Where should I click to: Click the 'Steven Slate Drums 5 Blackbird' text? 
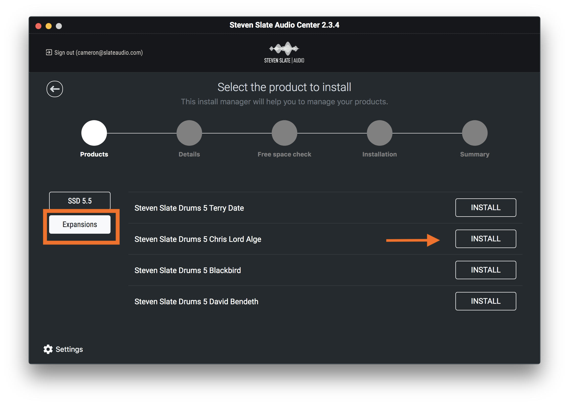tap(188, 271)
